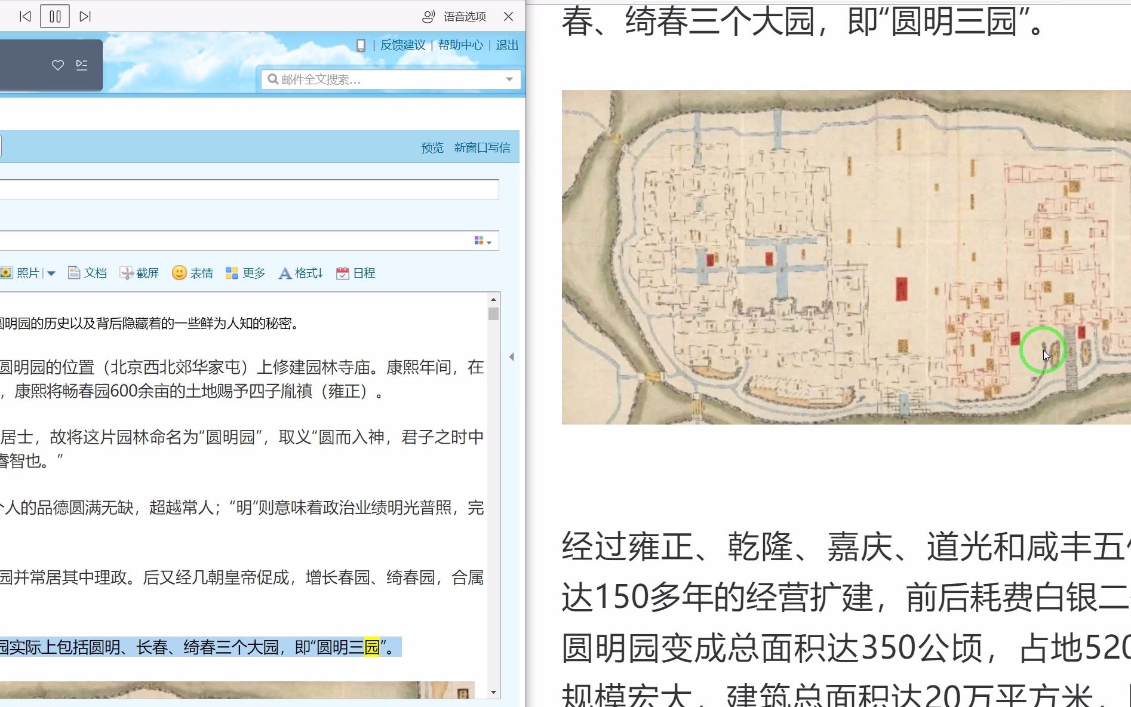Open 反馈建议 link
1131x707 pixels.
click(x=403, y=45)
